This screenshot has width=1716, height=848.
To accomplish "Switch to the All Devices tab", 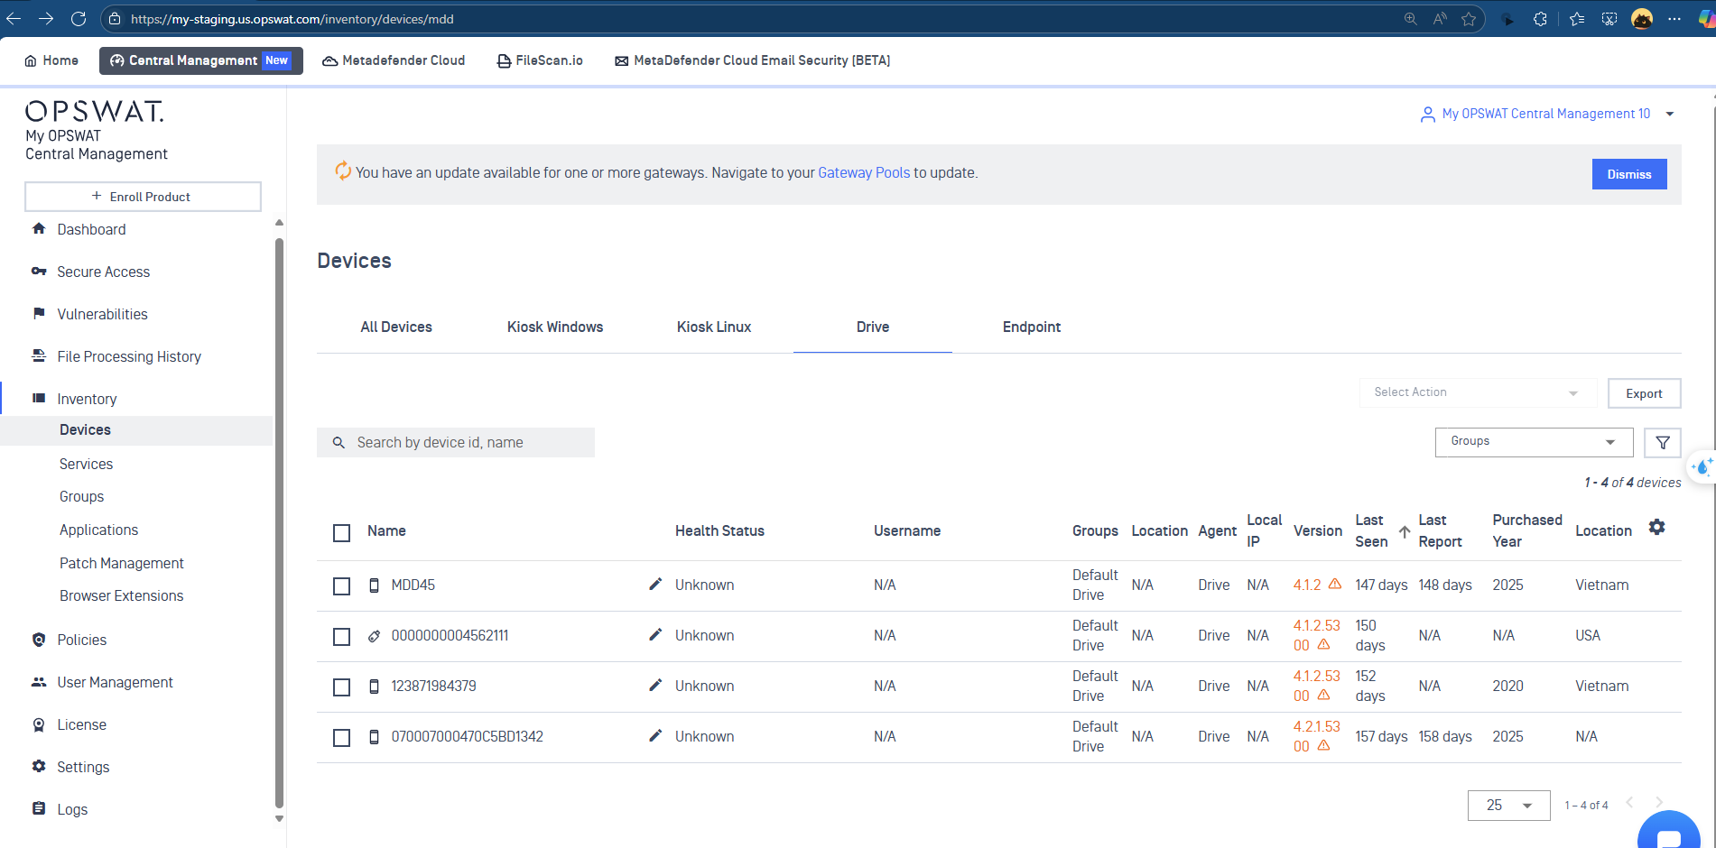I will [x=396, y=327].
